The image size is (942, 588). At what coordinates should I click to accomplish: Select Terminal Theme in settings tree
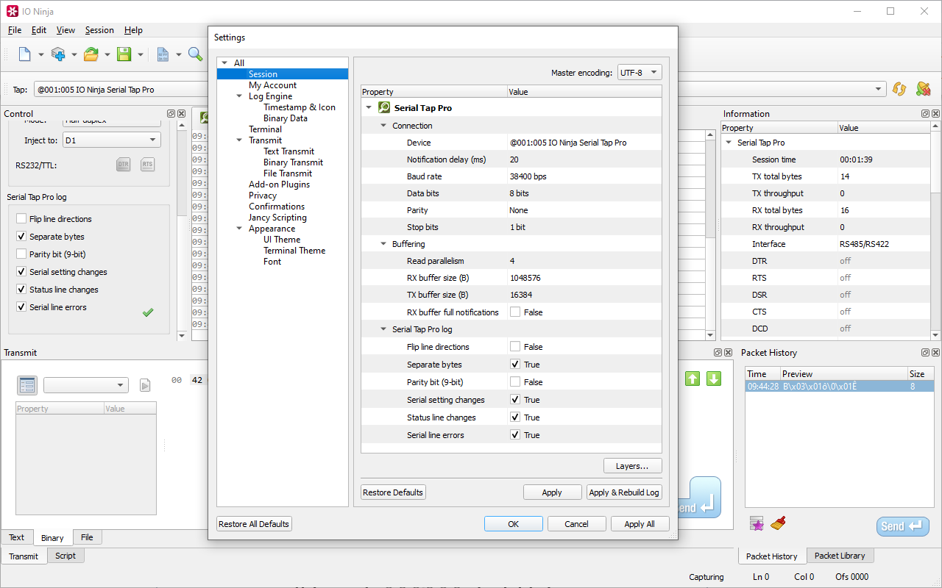tap(294, 251)
